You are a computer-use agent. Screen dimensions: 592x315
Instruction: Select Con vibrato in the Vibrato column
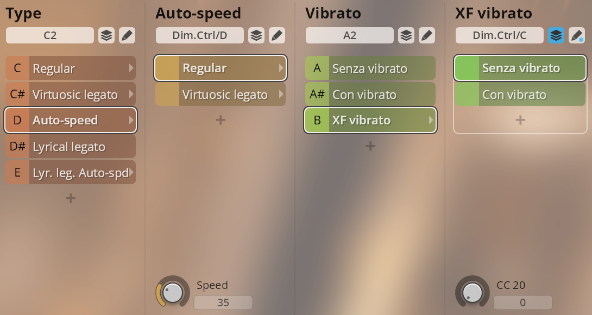(x=370, y=94)
